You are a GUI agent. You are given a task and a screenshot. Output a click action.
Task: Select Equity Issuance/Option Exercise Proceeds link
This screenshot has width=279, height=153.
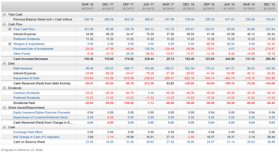41,112
